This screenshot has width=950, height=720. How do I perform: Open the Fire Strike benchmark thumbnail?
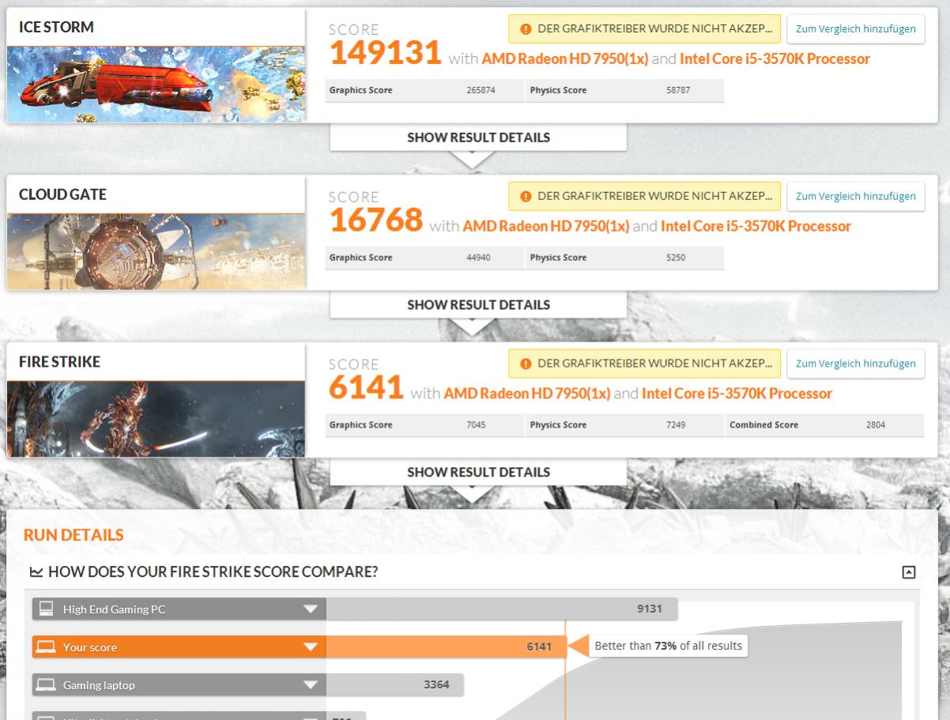[156, 420]
